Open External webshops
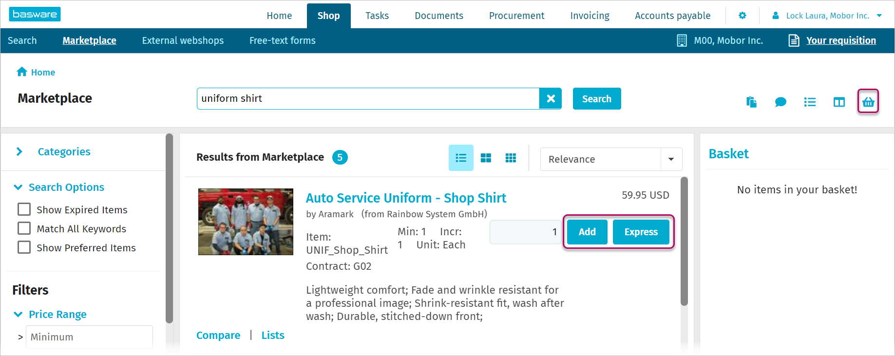The height and width of the screenshot is (356, 895). (183, 40)
